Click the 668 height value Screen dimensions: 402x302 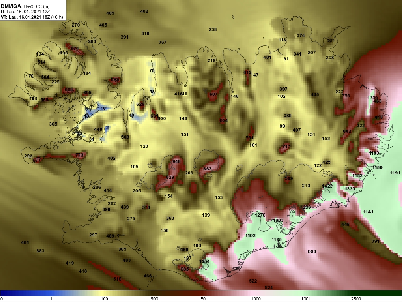[69, 90]
